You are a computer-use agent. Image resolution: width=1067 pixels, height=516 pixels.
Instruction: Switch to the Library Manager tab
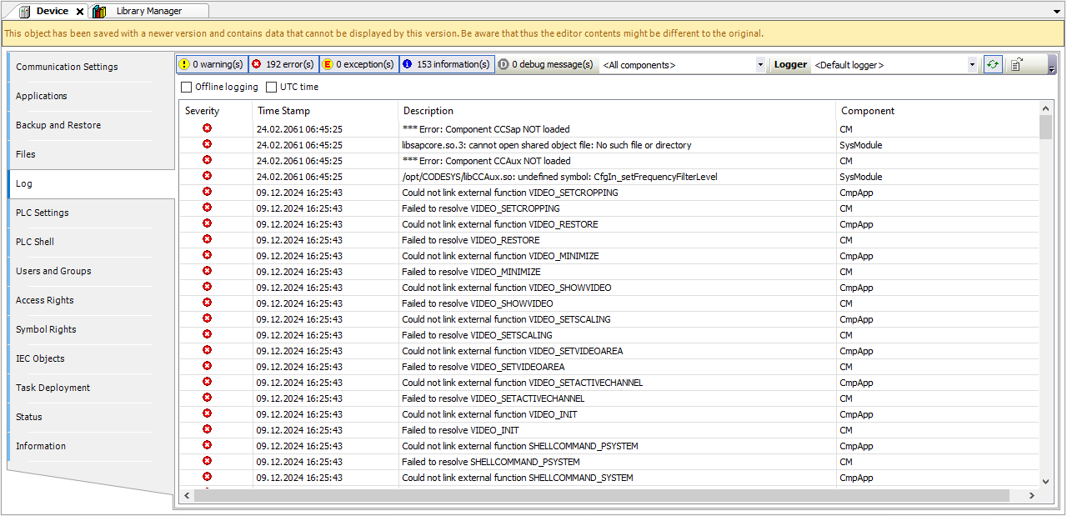tap(148, 11)
